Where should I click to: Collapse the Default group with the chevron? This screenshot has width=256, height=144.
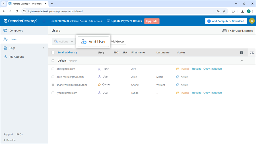pyautogui.click(x=242, y=61)
